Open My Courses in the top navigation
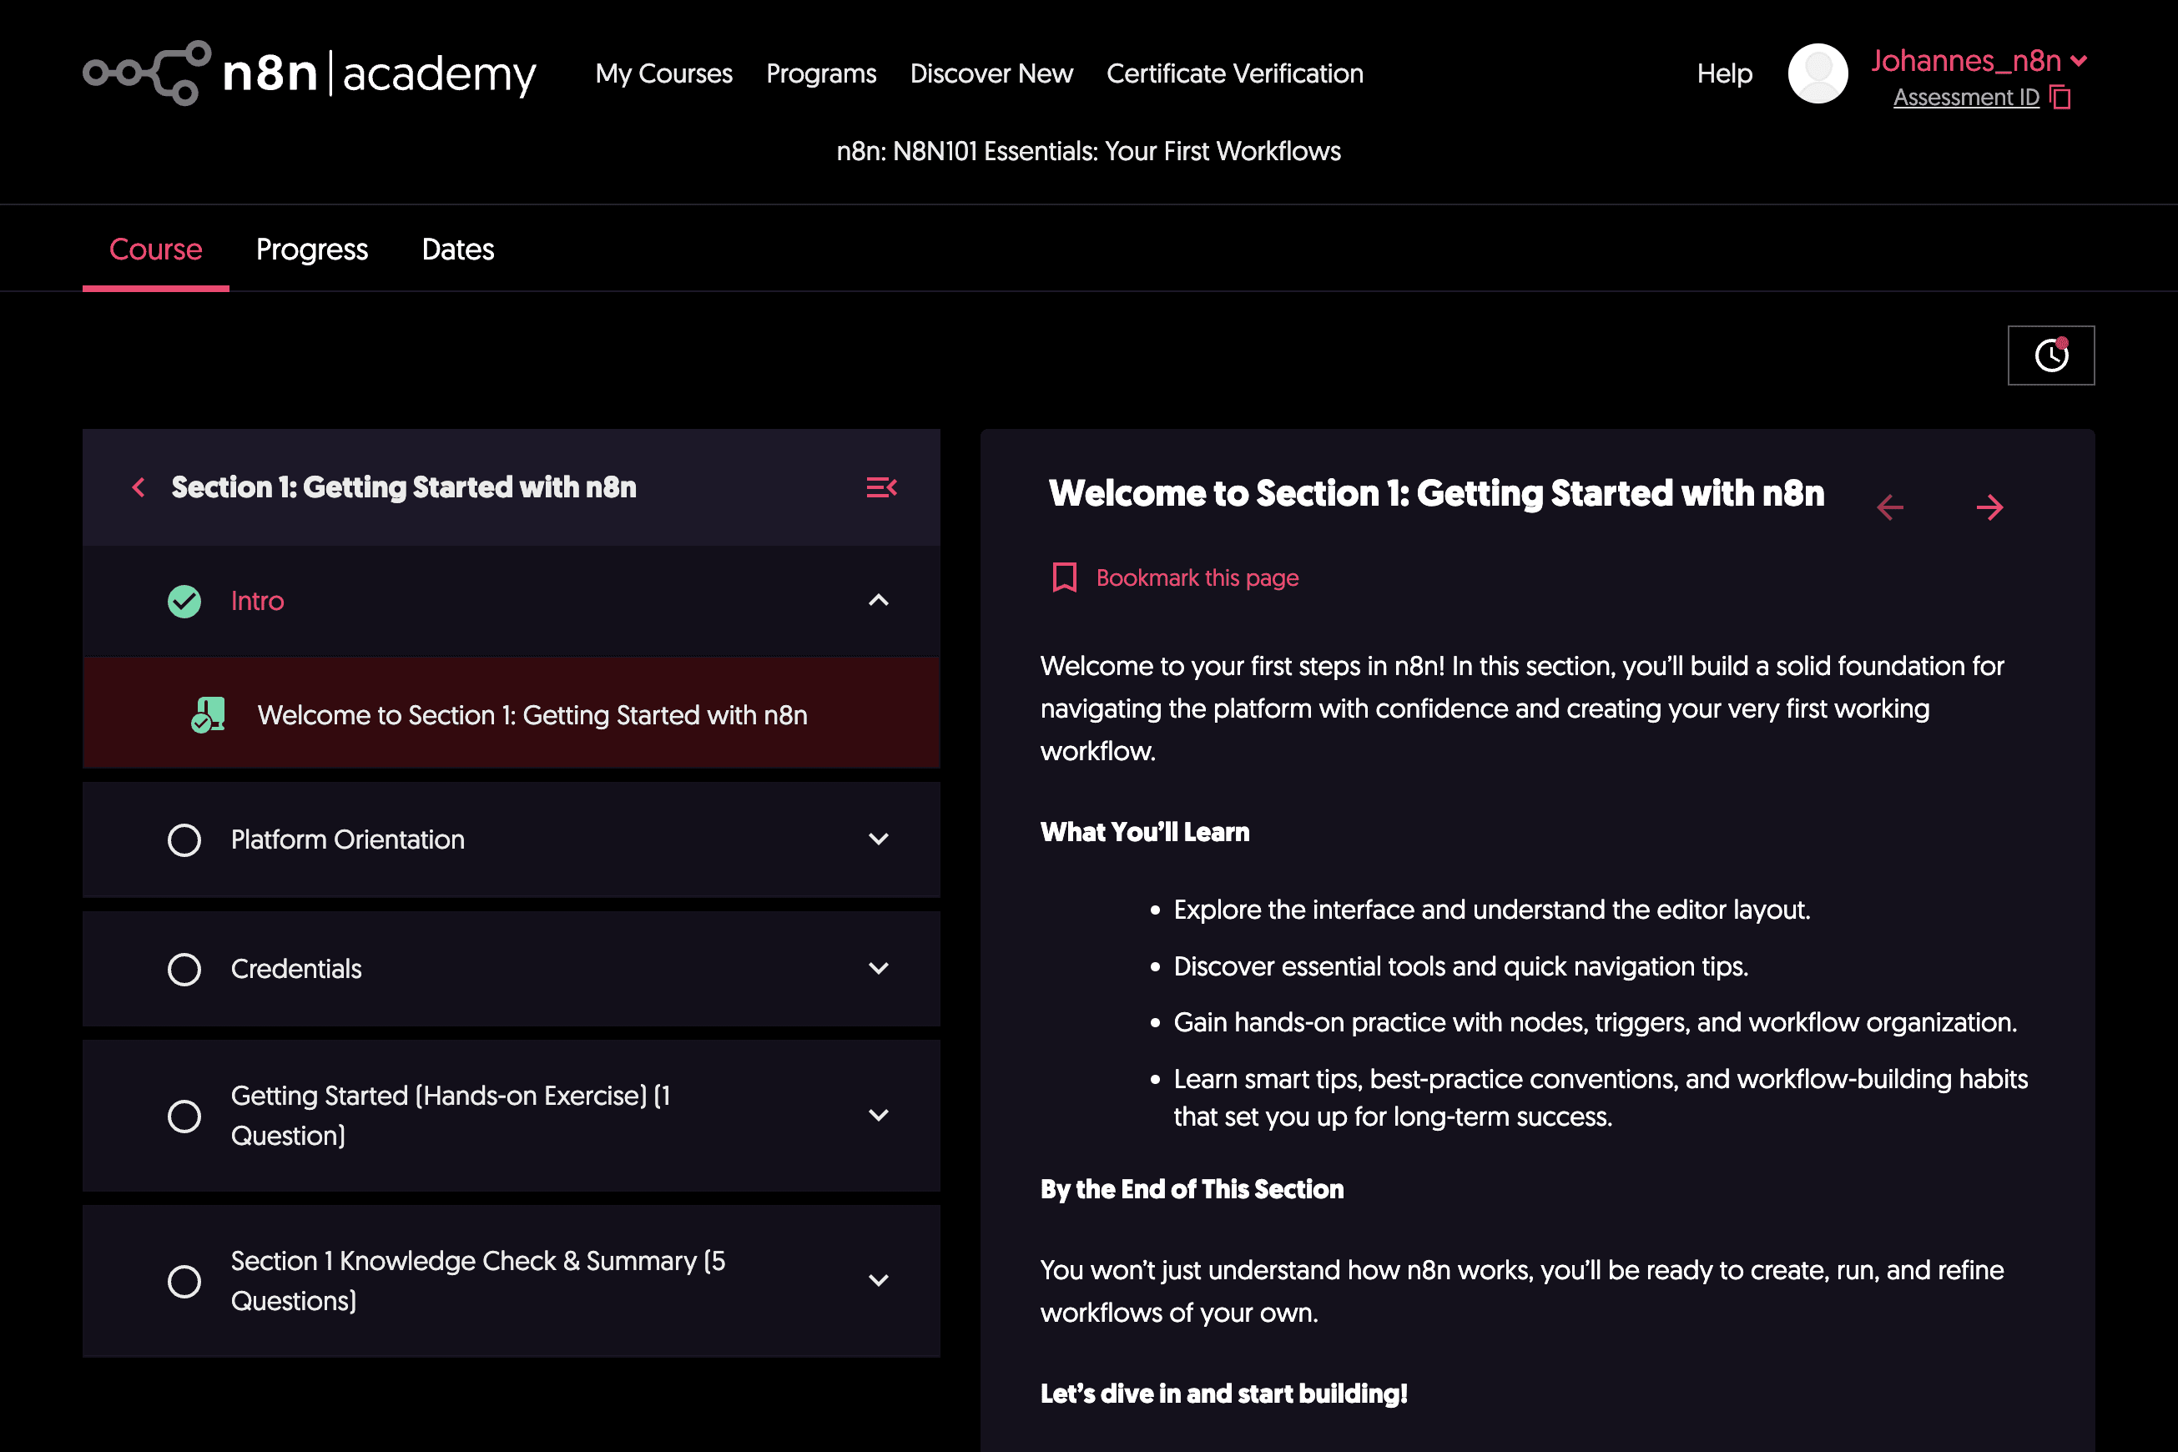This screenshot has height=1452, width=2178. click(664, 73)
